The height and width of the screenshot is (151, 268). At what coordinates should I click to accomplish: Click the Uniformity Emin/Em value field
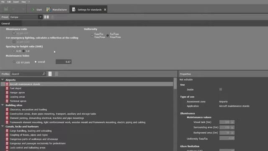coord(227,138)
